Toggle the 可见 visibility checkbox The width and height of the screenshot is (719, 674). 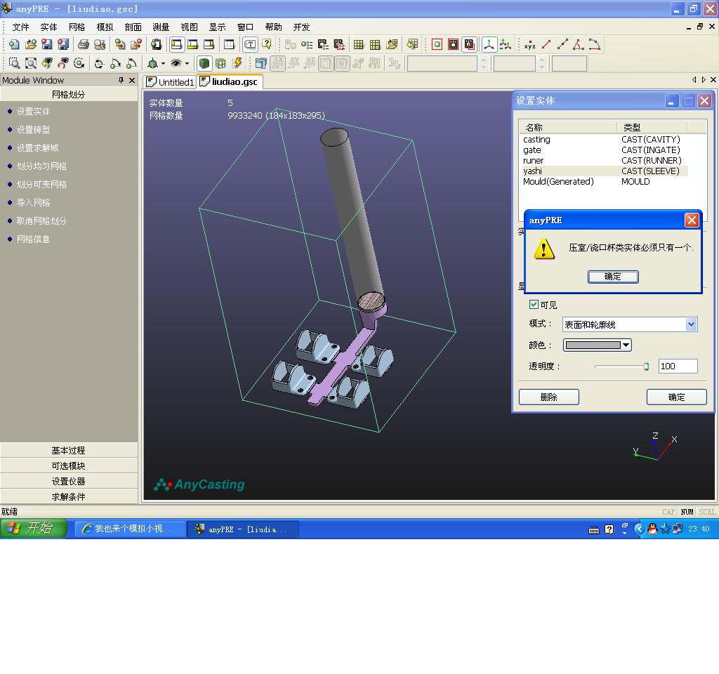pyautogui.click(x=534, y=305)
